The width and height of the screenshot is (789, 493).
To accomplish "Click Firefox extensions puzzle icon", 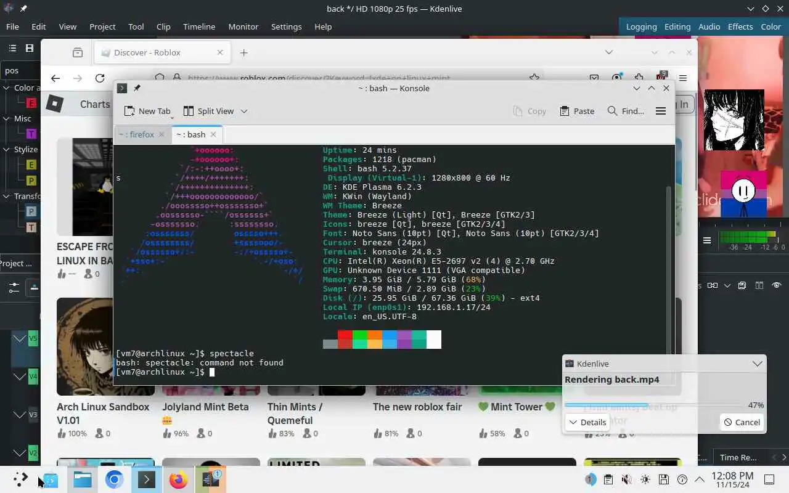I will point(639,78).
